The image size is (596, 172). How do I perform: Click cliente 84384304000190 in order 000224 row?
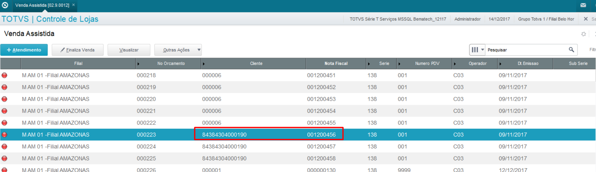(x=224, y=147)
